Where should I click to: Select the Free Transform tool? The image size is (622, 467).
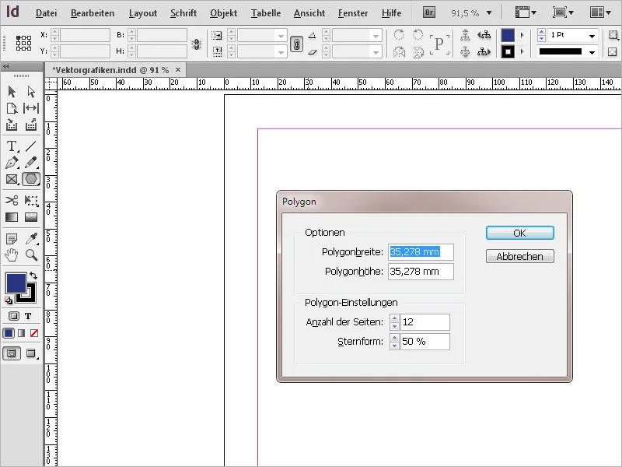31,200
